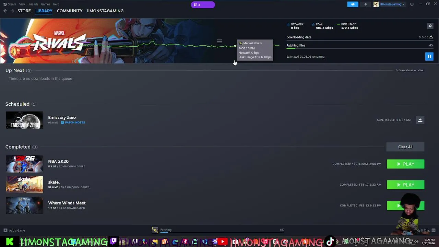Screen dimensions: 439x247
Task: Click 'Auto-updates enabled' text
Action: point(410,70)
